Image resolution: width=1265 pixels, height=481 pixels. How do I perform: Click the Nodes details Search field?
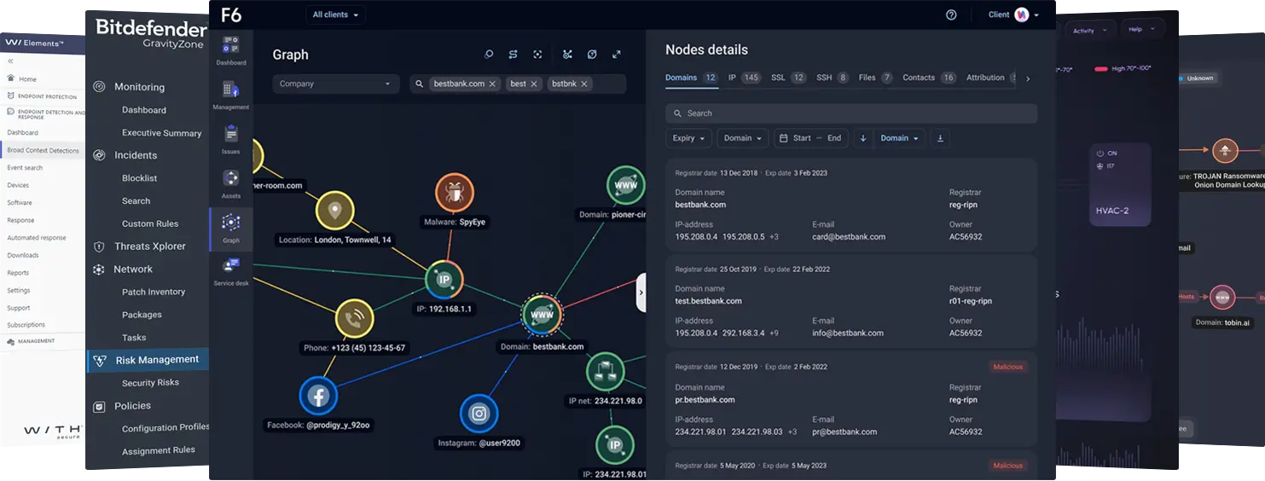coord(850,113)
